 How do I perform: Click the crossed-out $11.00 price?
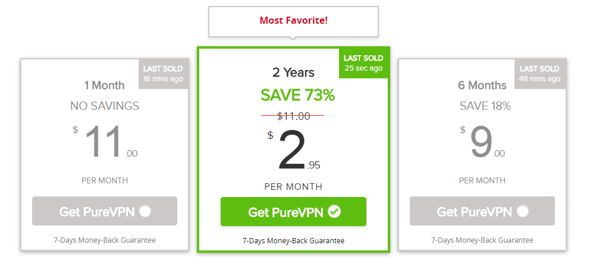point(293,116)
